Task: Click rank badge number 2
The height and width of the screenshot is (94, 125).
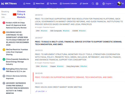Action: pyautogui.click(x=4, y=32)
